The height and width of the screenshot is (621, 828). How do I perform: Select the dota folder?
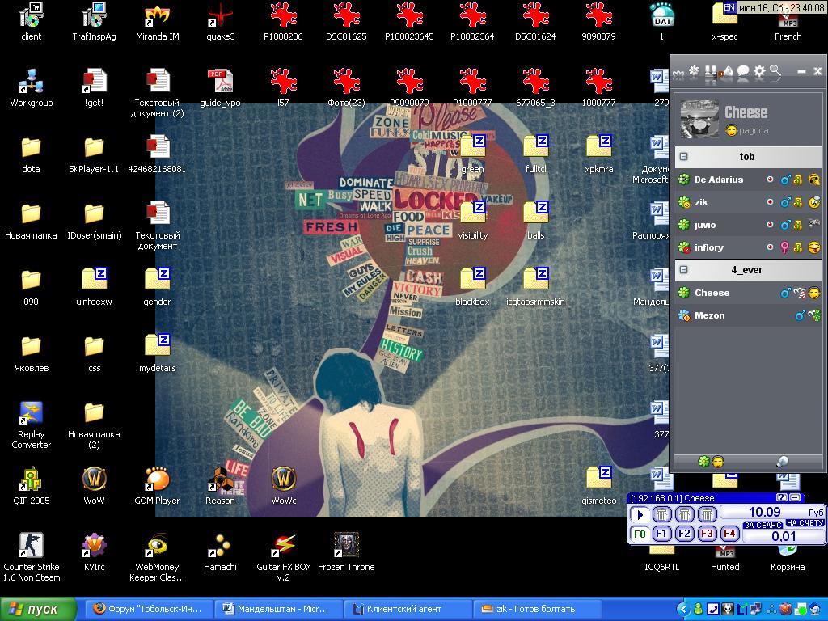(32, 154)
